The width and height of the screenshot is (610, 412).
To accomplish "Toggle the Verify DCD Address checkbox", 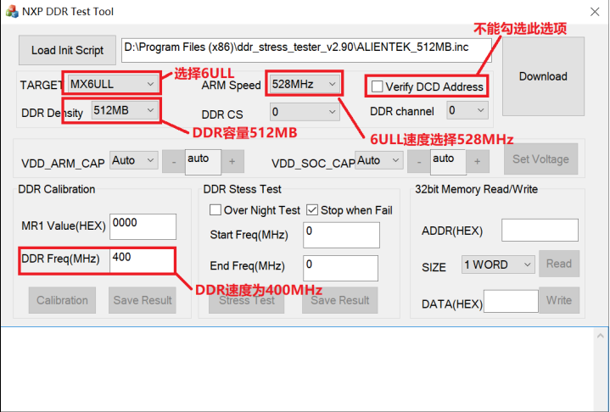I will pyautogui.click(x=377, y=86).
